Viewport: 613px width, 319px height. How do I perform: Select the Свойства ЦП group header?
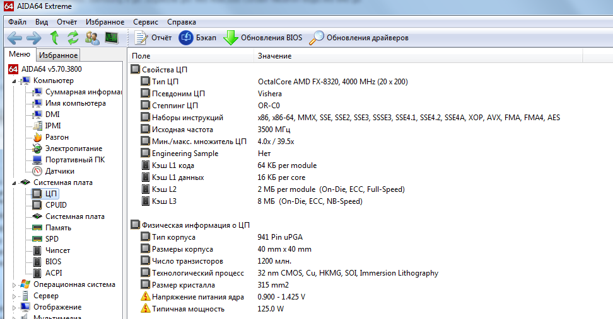tap(159, 69)
